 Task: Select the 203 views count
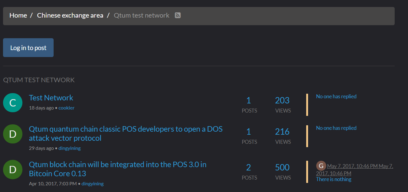point(282,100)
